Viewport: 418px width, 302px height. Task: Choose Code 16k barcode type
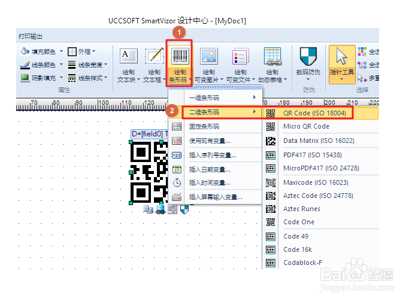click(321, 249)
